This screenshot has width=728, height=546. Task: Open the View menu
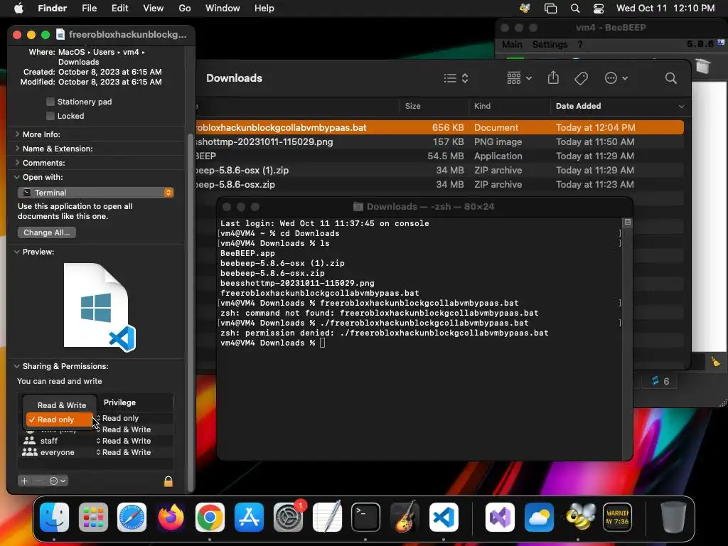tap(154, 9)
